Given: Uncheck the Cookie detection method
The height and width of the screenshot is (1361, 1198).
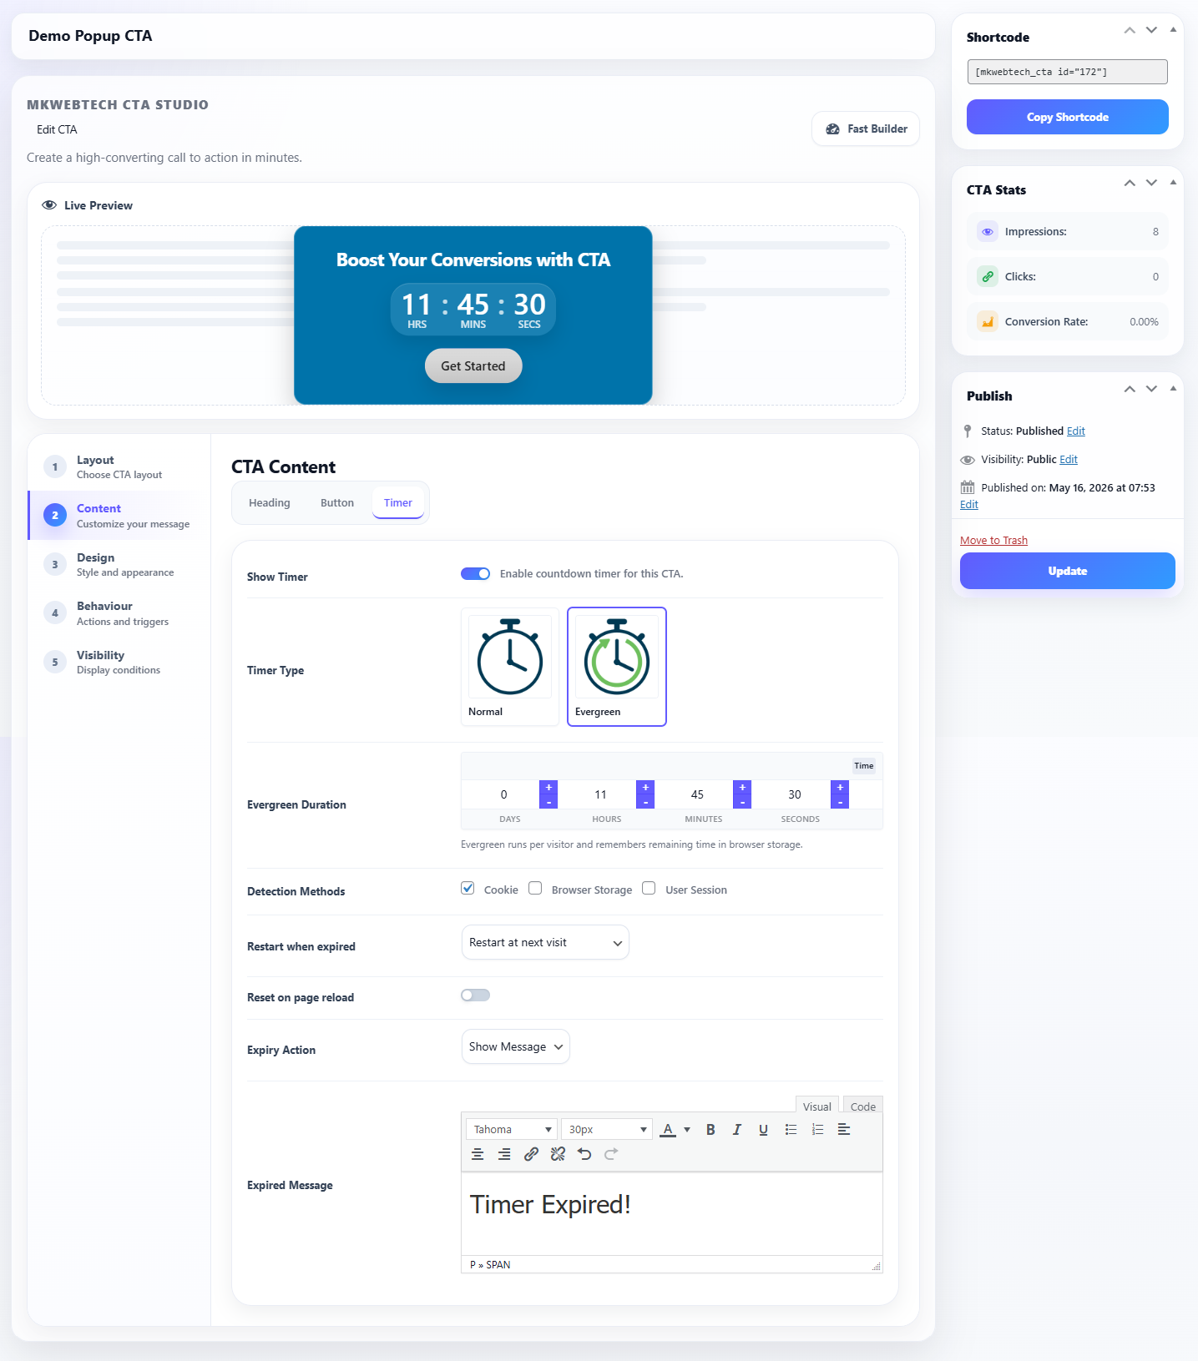Looking at the screenshot, I should tap(468, 888).
